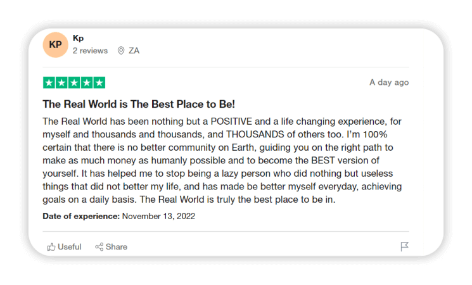Click the middle green rating star
The width and height of the screenshot is (472, 285).
pos(74,82)
